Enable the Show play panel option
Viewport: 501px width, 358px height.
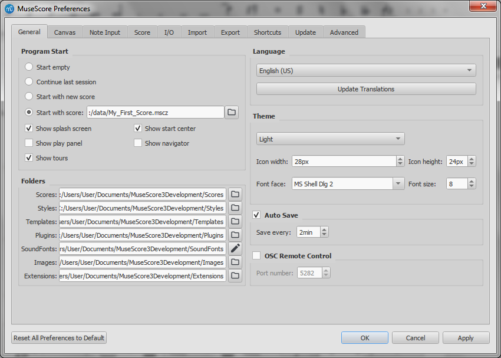coord(29,143)
